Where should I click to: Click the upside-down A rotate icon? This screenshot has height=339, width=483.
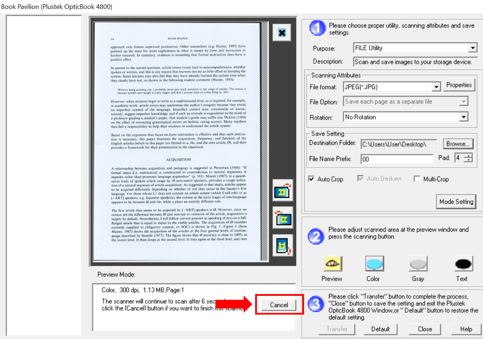[282, 246]
